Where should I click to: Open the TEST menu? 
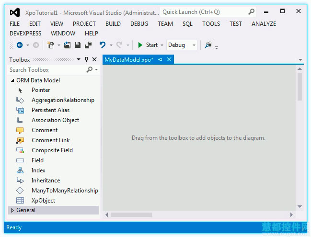point(235,24)
